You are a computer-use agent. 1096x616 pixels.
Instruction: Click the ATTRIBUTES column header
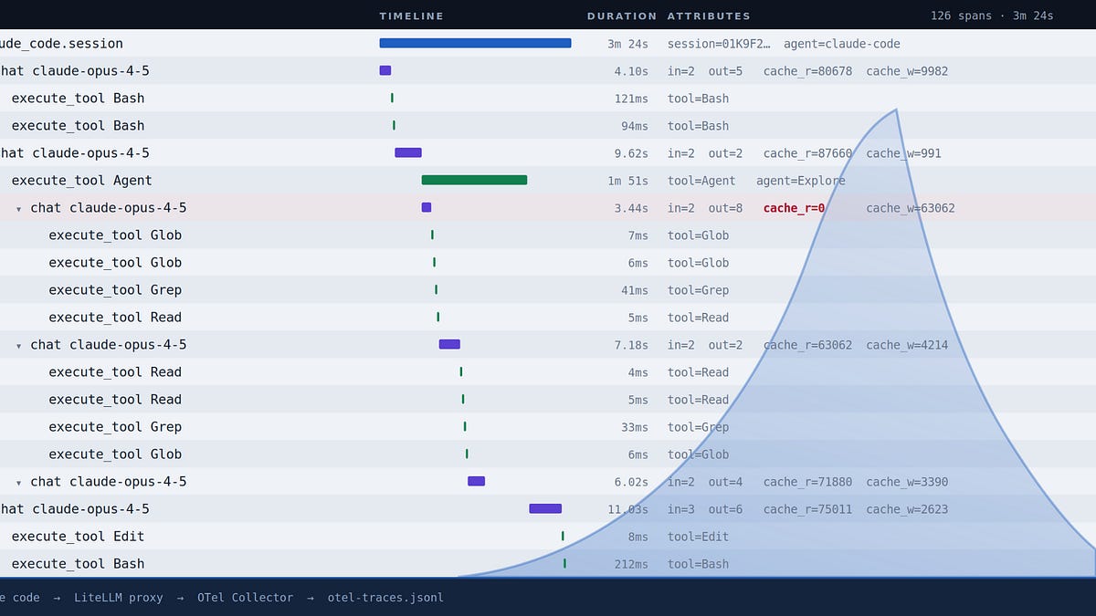coord(709,16)
